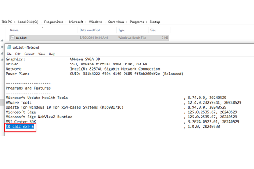This screenshot has width=254, height=169.
Task: Click the fourth pin icon in Quick access
Action: coord(2,60)
